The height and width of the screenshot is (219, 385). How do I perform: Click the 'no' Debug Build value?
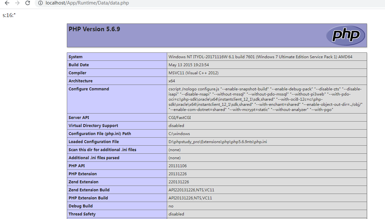pos(171,206)
